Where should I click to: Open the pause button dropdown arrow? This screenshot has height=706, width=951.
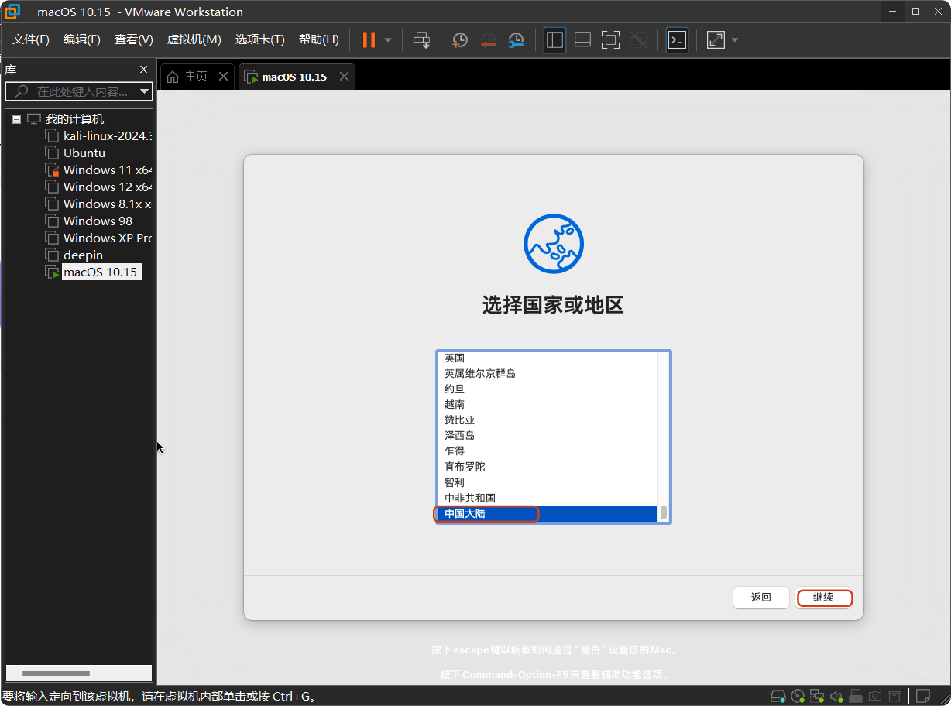pos(387,39)
